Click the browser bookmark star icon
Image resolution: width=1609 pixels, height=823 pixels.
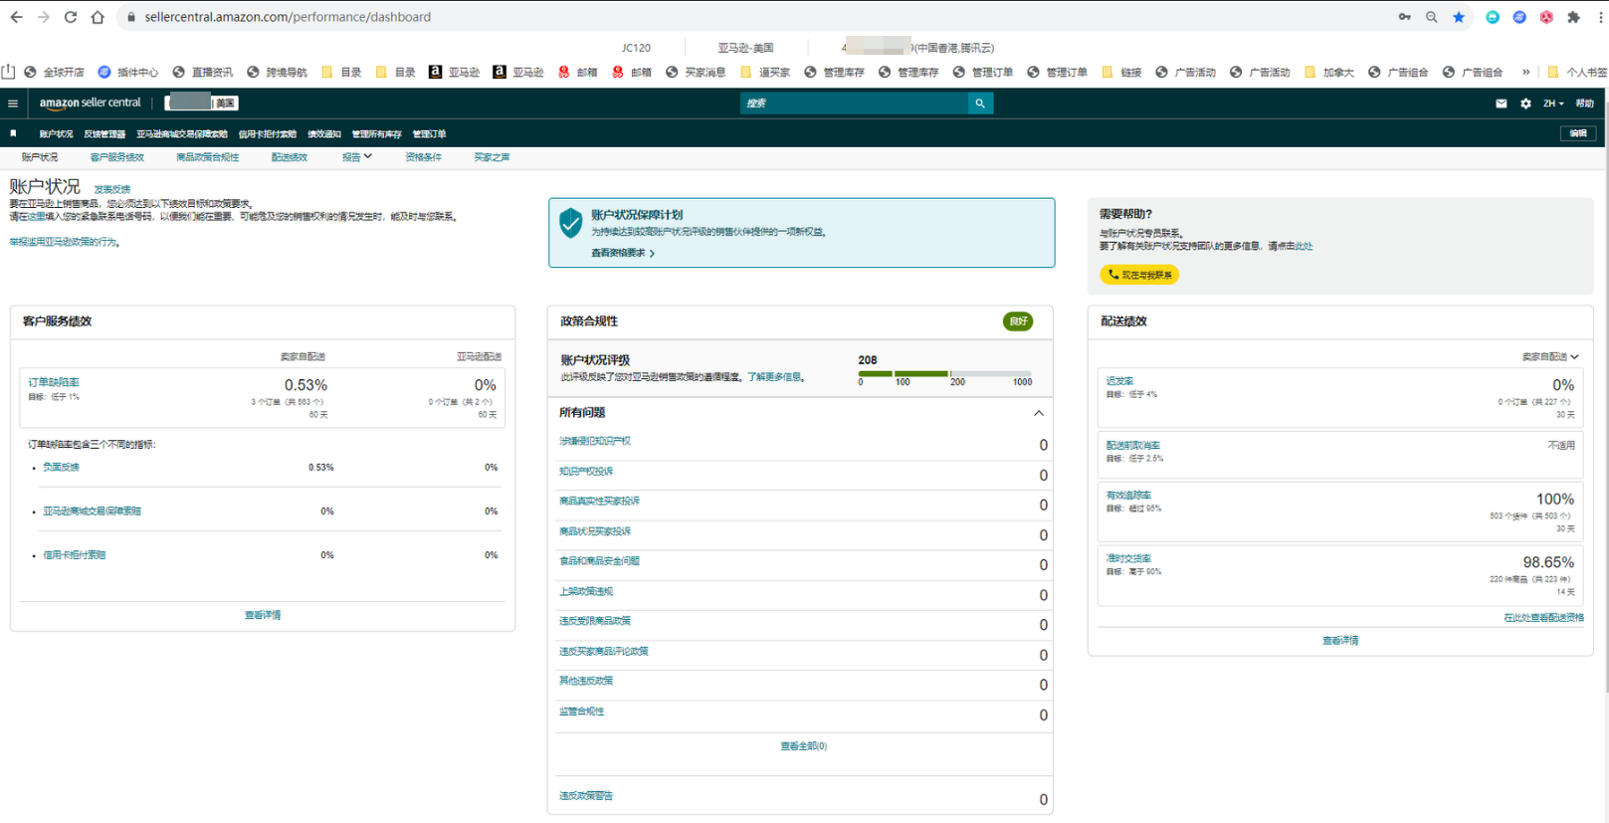(1459, 17)
